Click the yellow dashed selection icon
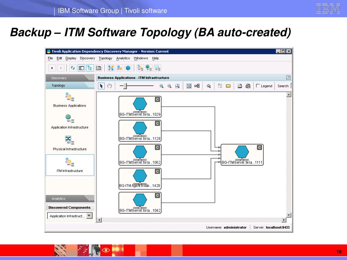This screenshot has width=347, height=260. 228,86
